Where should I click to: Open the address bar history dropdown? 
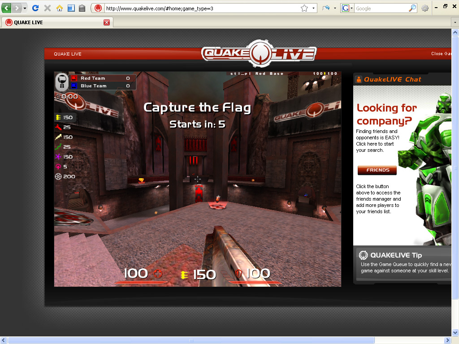click(x=313, y=8)
